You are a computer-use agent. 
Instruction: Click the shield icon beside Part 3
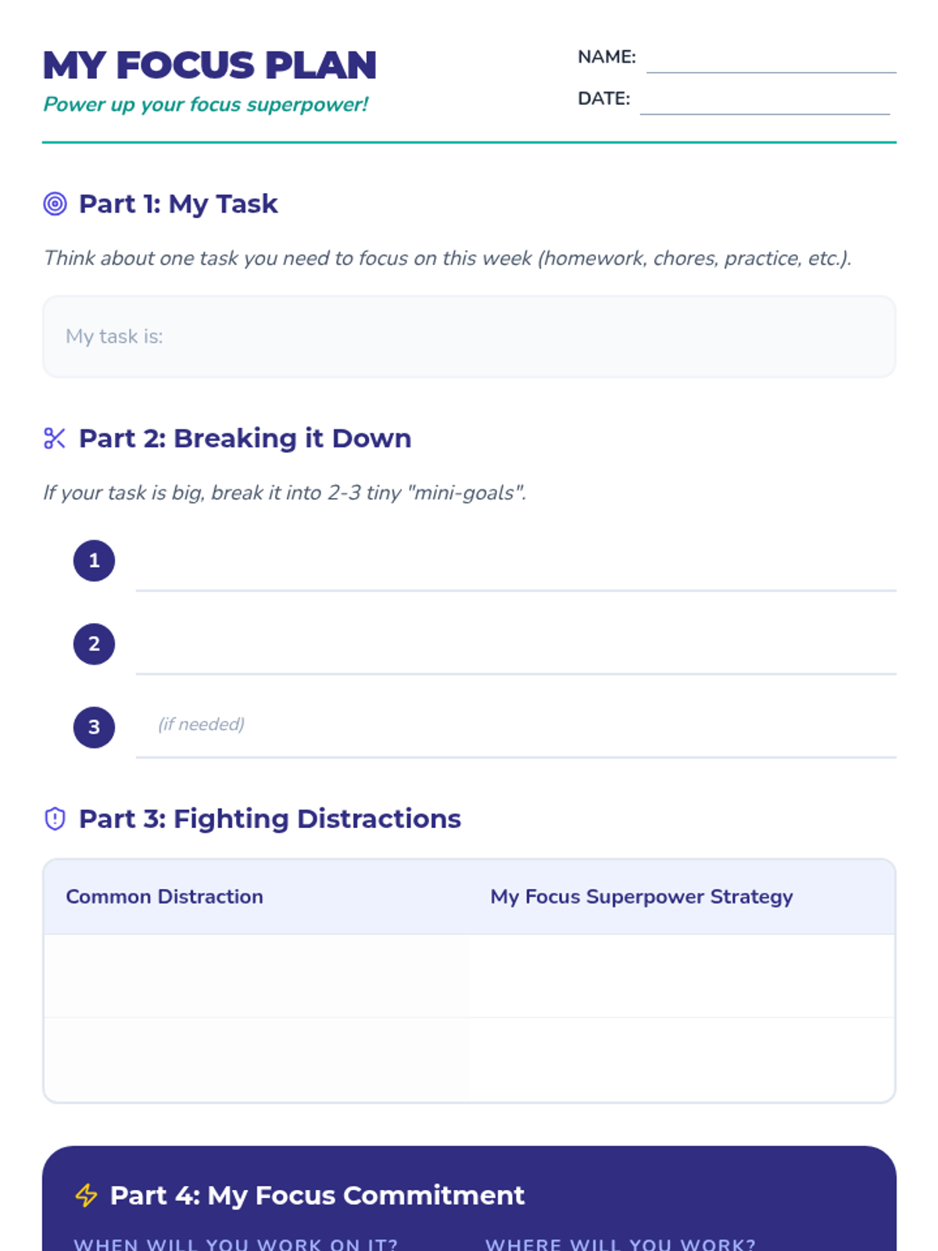55,819
